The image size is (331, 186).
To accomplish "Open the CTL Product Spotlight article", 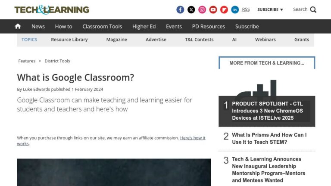I will (x=268, y=111).
